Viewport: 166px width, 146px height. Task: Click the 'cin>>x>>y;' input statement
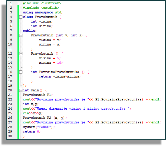(33, 113)
